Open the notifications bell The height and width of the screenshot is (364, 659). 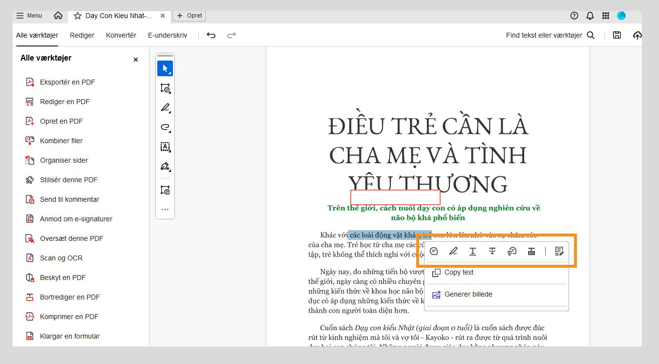[590, 16]
